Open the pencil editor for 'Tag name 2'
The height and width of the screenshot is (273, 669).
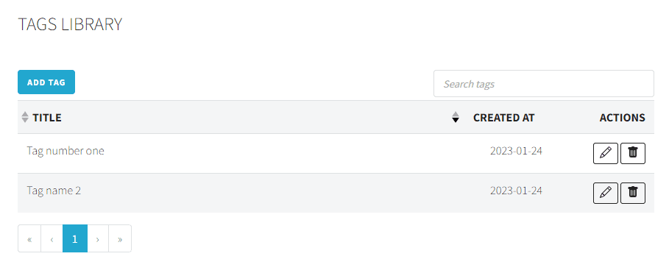click(606, 193)
